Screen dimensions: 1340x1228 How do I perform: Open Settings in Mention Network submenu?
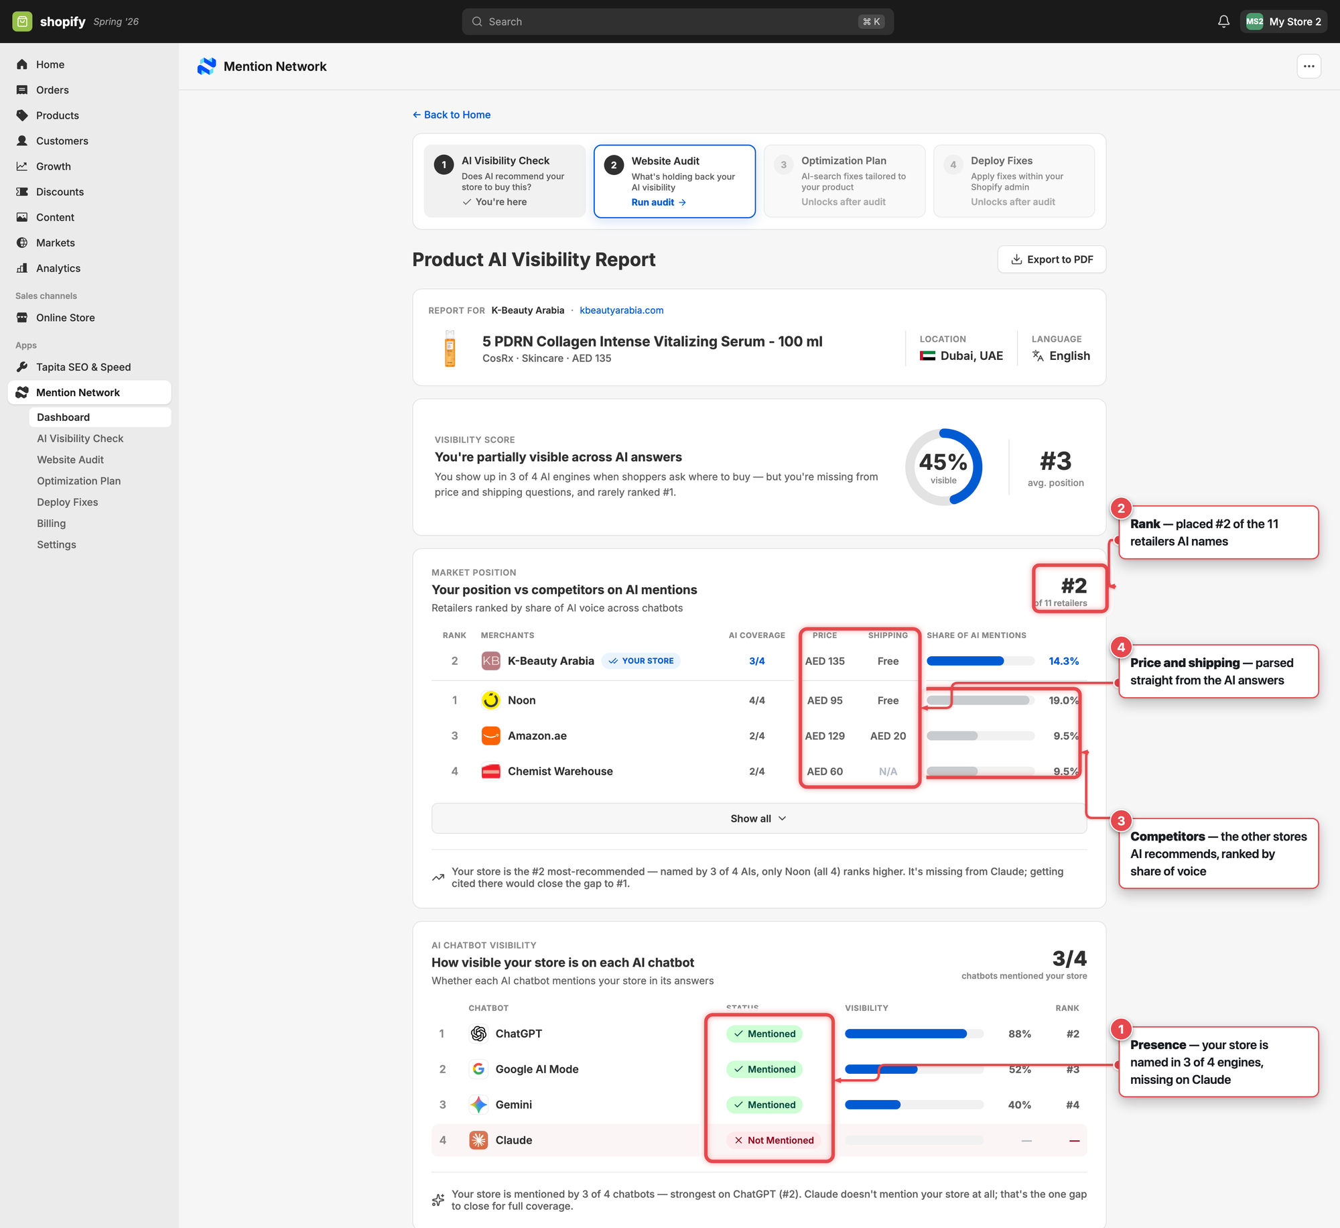tap(56, 545)
